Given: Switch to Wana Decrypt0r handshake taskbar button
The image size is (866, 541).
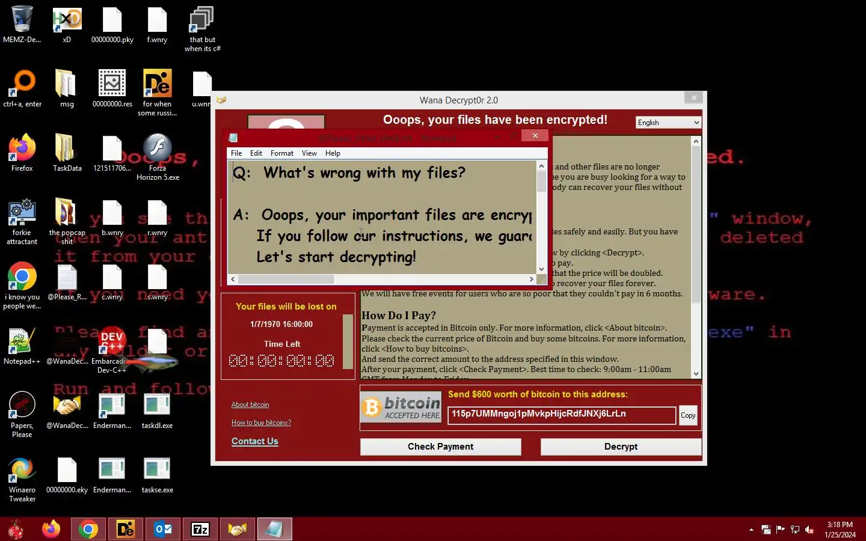Looking at the screenshot, I should [238, 529].
